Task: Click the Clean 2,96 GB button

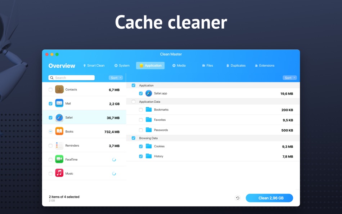Action: (269, 198)
